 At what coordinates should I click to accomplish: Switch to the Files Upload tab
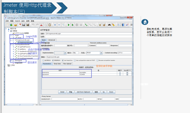(x=67, y=64)
